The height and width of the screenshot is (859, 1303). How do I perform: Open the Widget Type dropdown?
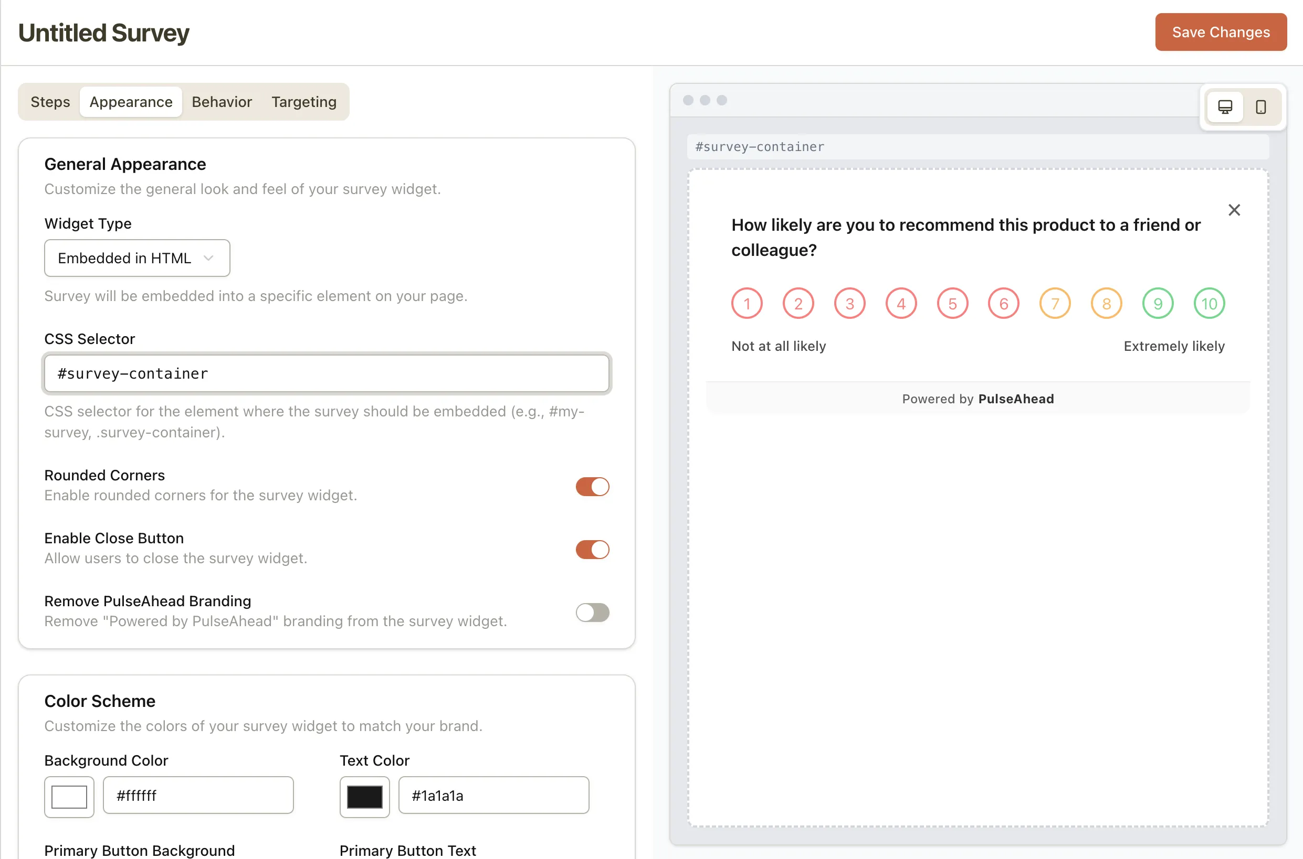136,257
